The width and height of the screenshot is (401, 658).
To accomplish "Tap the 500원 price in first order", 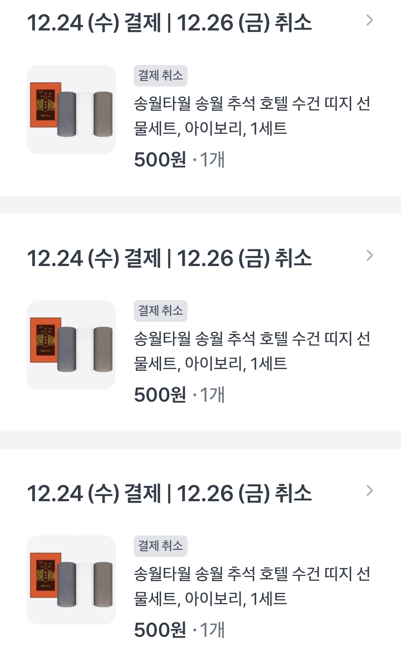I will click(160, 160).
